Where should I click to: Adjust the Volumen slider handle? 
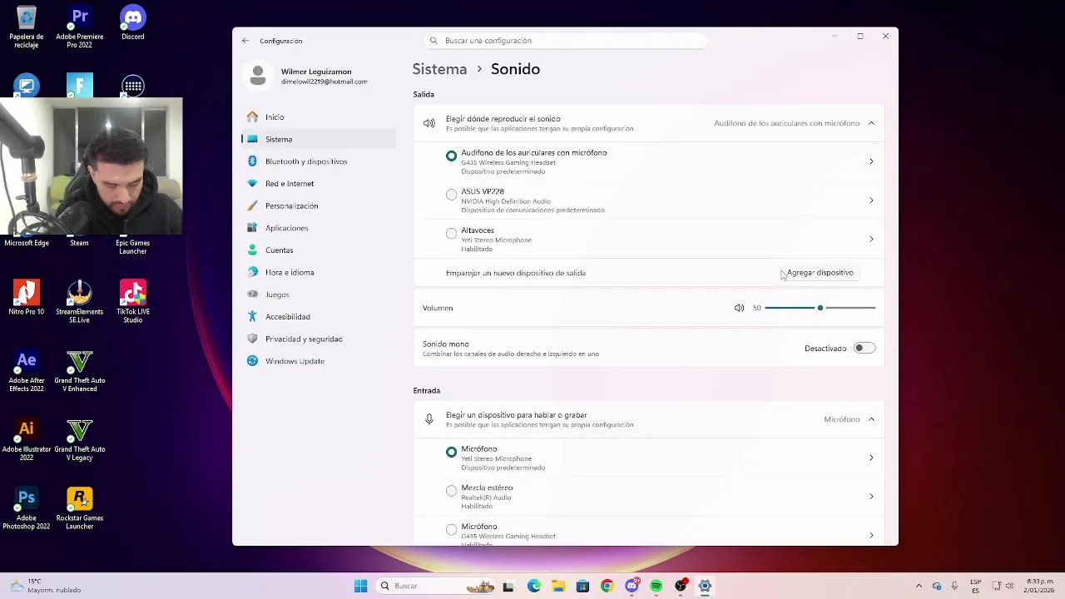pos(820,308)
